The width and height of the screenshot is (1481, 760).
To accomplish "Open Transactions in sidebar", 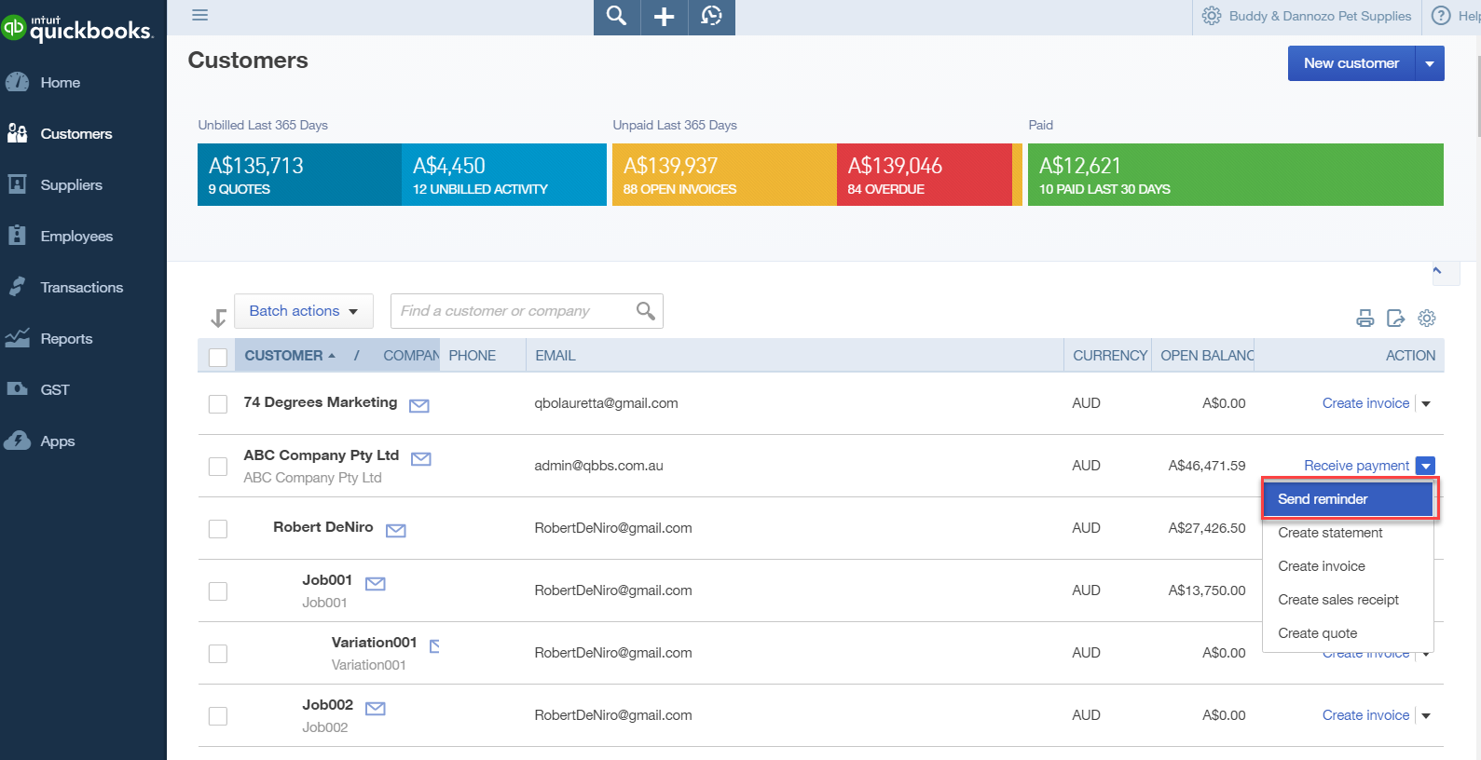I will point(81,288).
